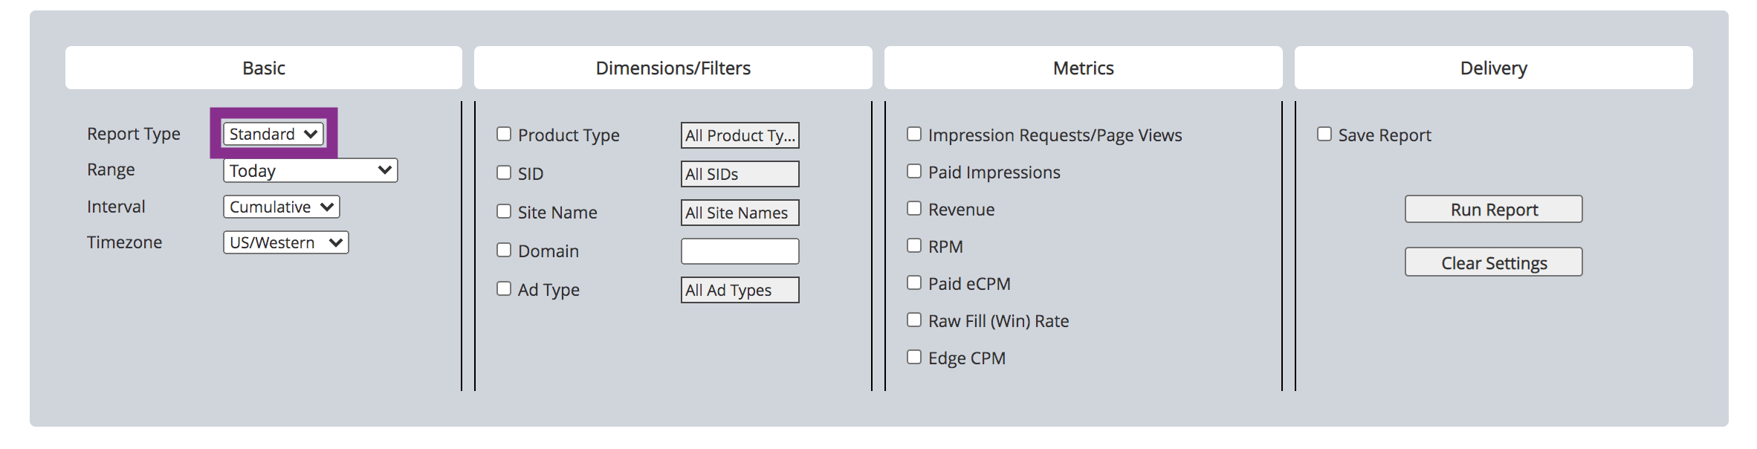1757x449 pixels.
Task: Open the All Product Types filter box
Action: [x=740, y=135]
